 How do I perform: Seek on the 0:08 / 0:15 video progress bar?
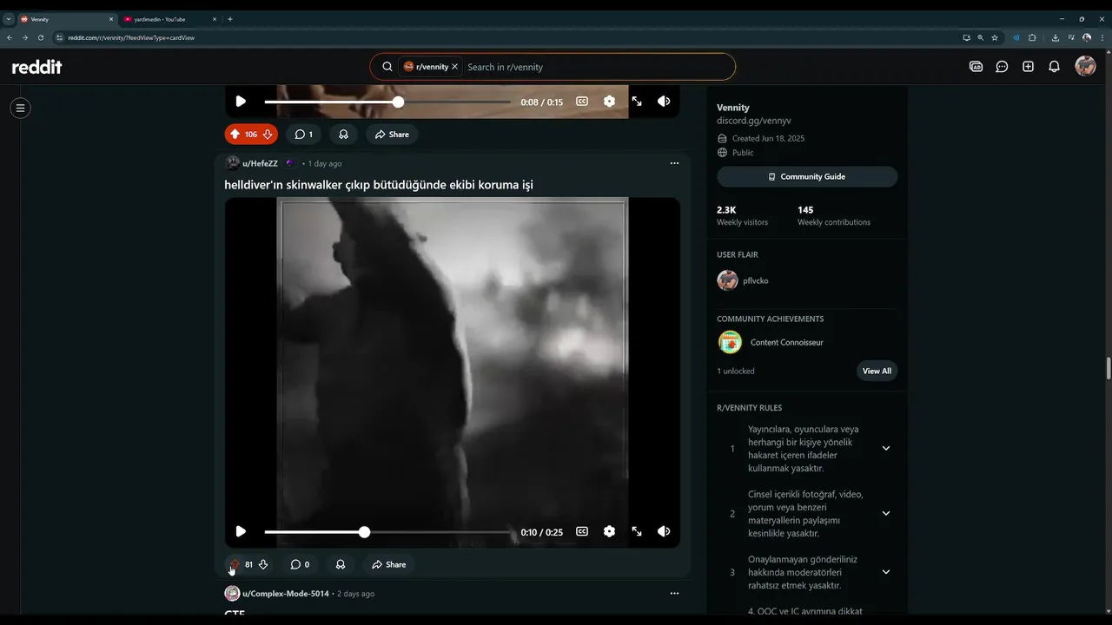pos(387,102)
